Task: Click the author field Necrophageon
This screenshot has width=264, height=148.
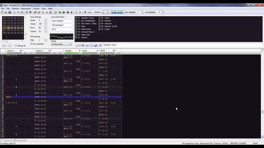Action: (61, 25)
